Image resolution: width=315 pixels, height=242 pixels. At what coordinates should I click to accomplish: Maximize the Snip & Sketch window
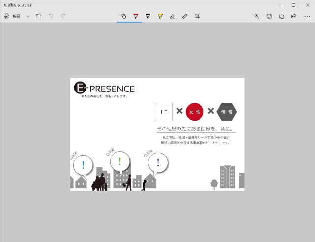click(x=293, y=5)
